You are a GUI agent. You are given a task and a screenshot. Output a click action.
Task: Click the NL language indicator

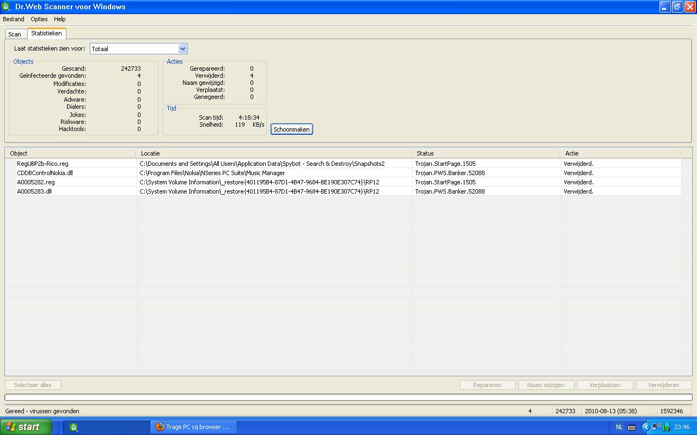[619, 427]
